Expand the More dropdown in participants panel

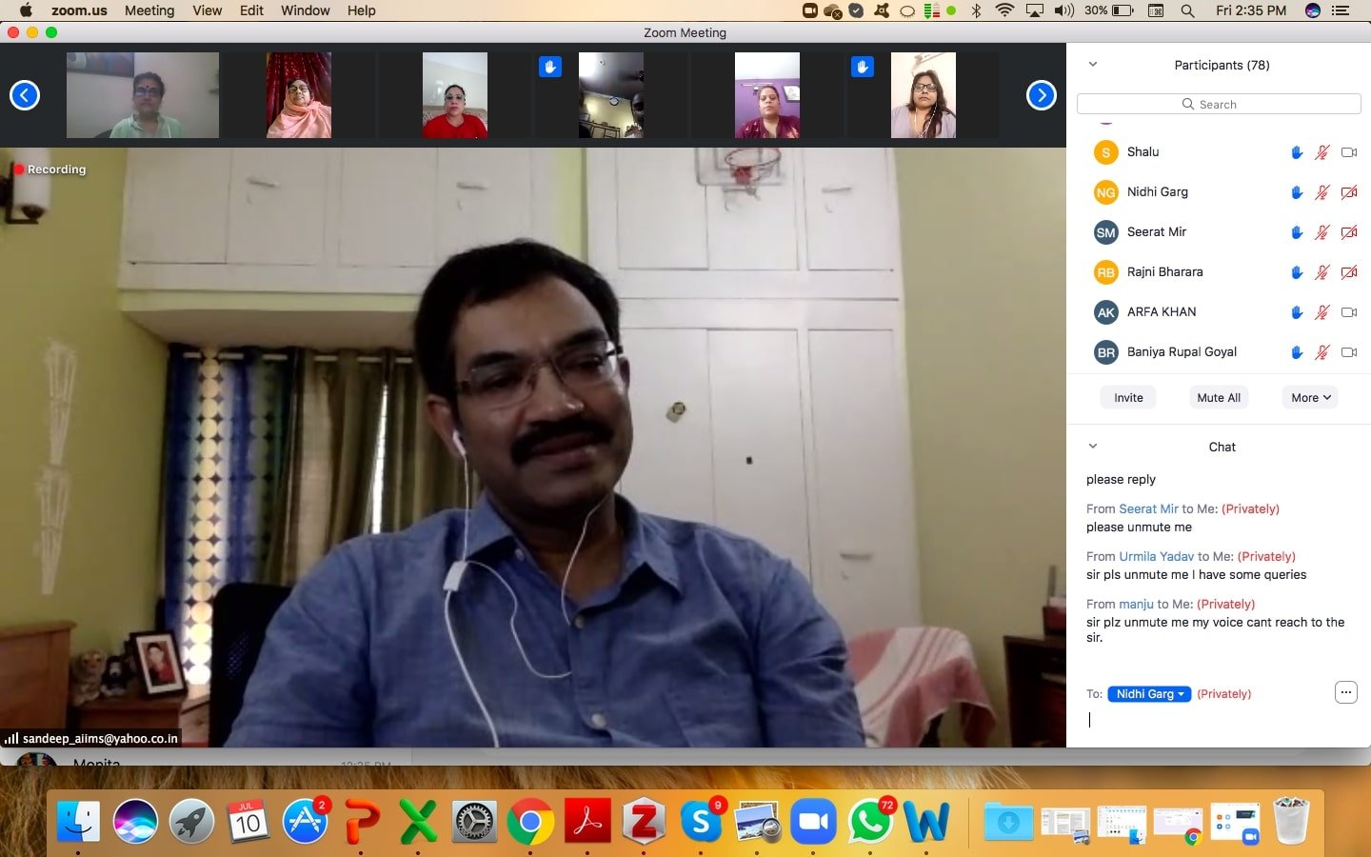point(1310,398)
